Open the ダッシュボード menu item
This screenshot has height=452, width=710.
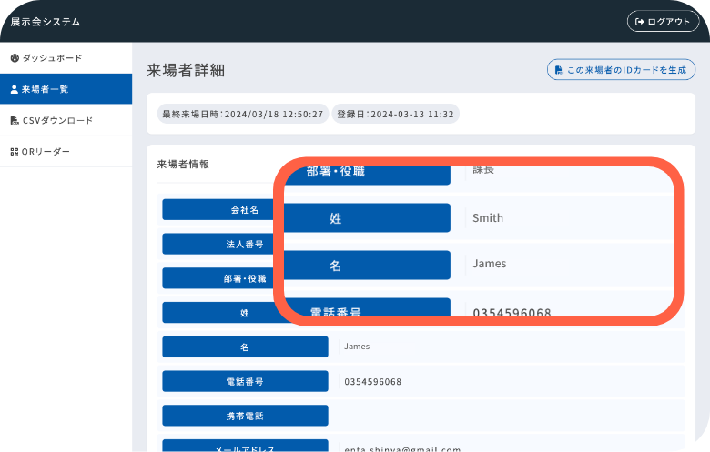[52, 58]
